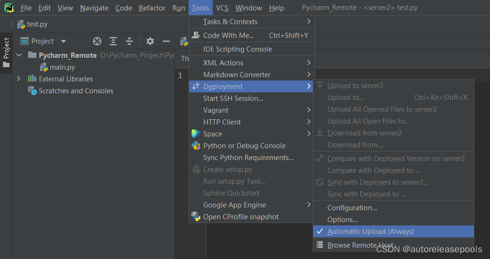Choose Start SSH Session
The height and width of the screenshot is (259, 490).
click(252, 98)
